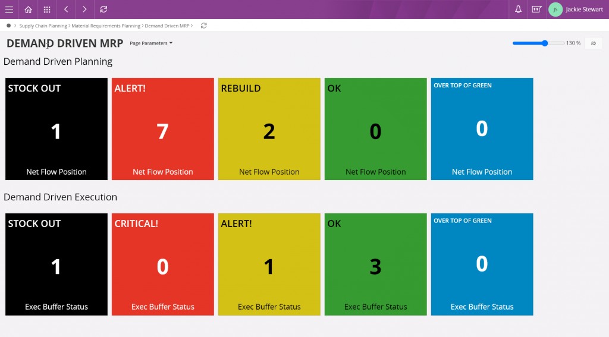Go to Supply Chain Planning breadcrumb

coord(43,26)
